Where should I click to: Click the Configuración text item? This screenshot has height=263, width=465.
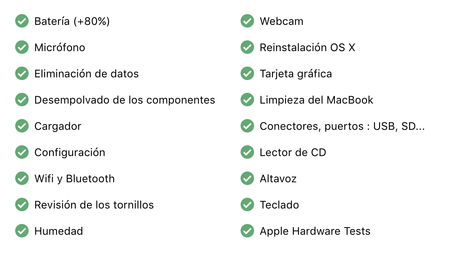coord(70,152)
